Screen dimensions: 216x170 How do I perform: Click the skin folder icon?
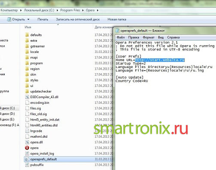click(27, 74)
